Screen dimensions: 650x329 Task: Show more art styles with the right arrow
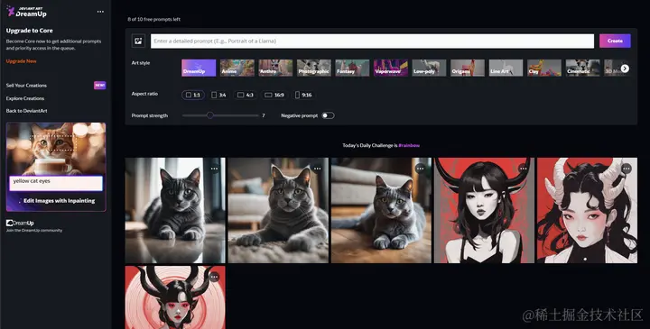click(x=625, y=69)
